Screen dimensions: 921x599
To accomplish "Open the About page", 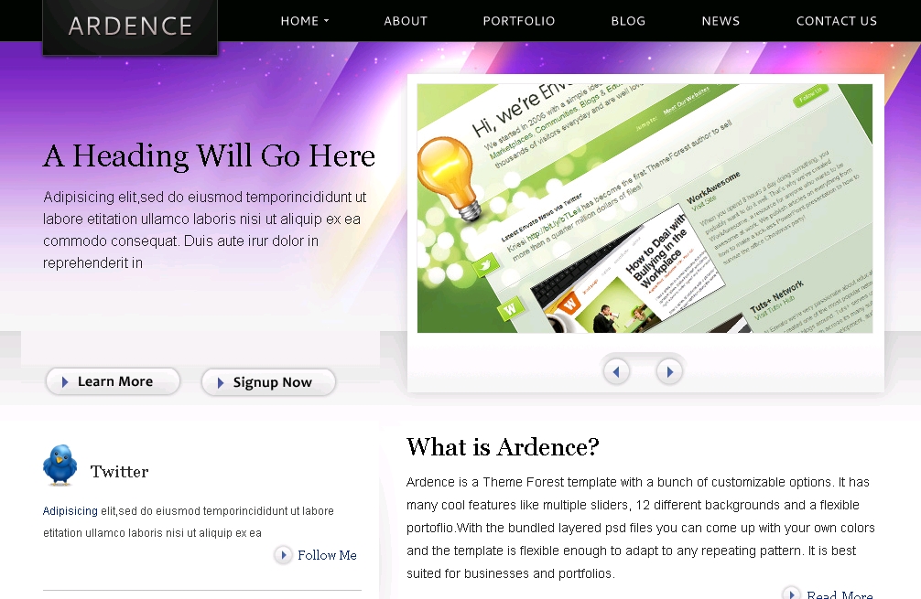I will 406,21.
